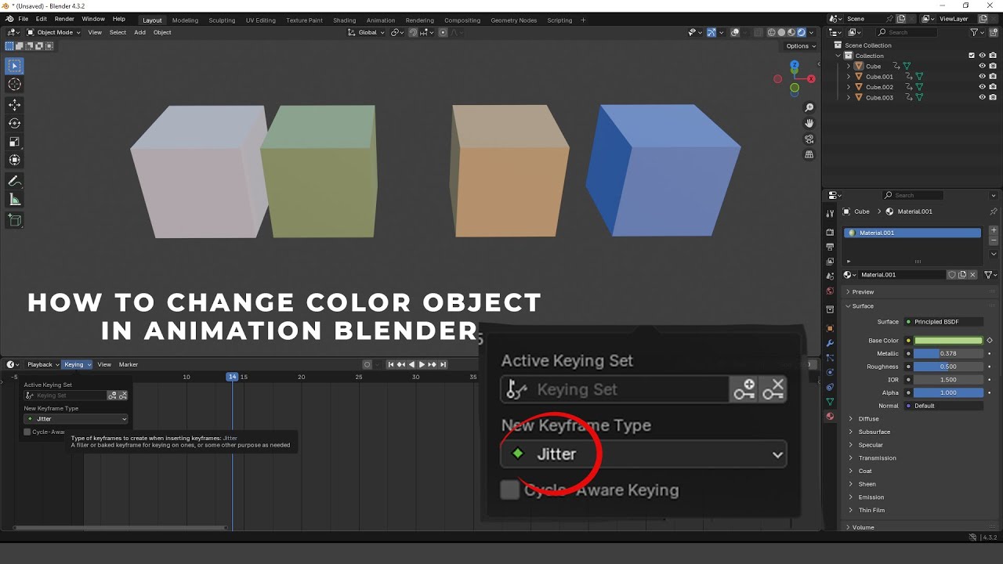Select the Scale tool
Image resolution: width=1003 pixels, height=564 pixels.
pos(14,142)
